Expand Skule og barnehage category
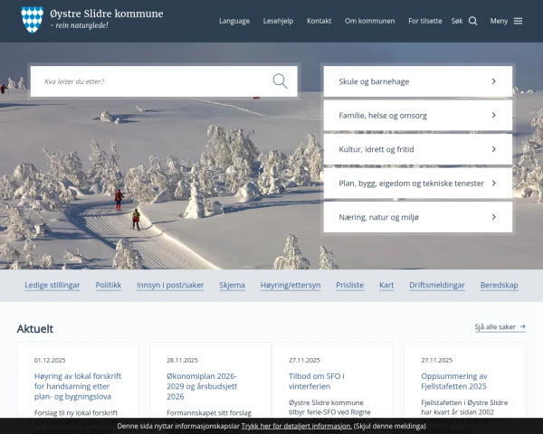543x434 pixels. 417,81
